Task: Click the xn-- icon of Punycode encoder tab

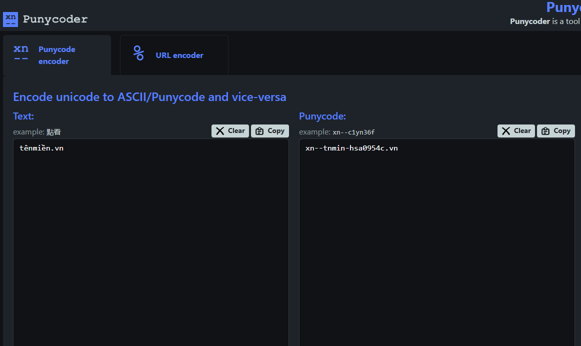Action: (21, 52)
